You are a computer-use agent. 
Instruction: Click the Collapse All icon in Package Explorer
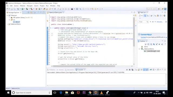point(29,13)
